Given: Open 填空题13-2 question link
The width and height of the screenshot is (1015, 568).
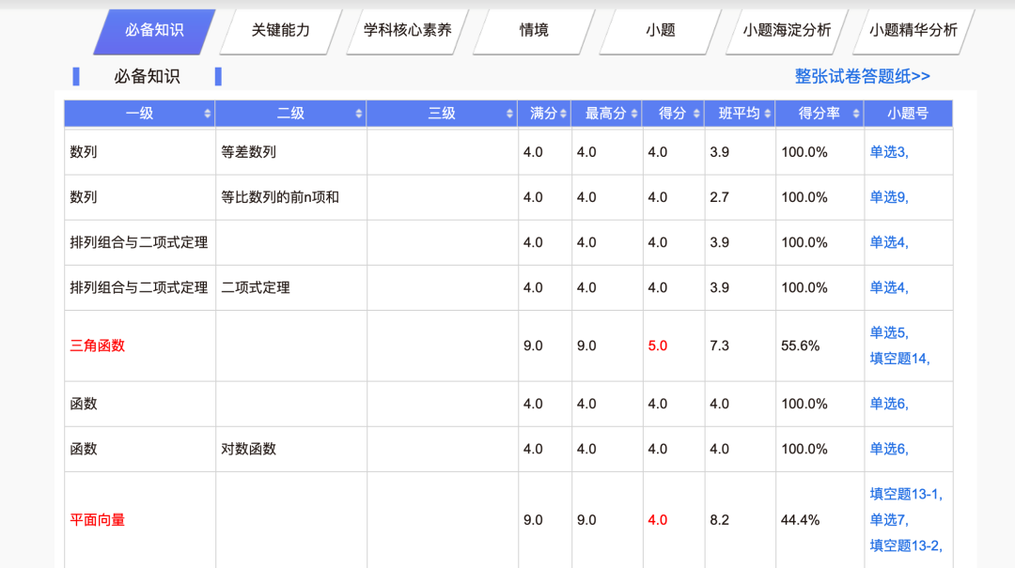Looking at the screenshot, I should pyautogui.click(x=906, y=546).
